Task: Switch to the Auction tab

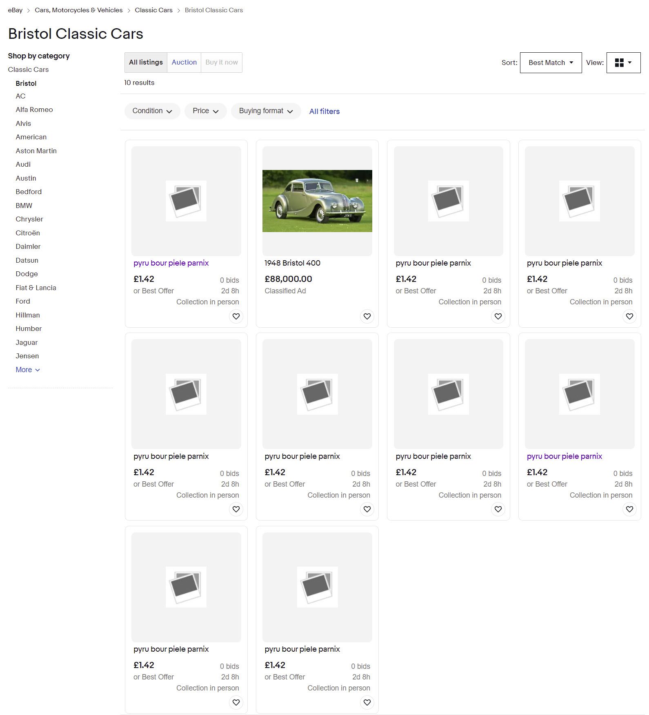Action: click(x=184, y=63)
